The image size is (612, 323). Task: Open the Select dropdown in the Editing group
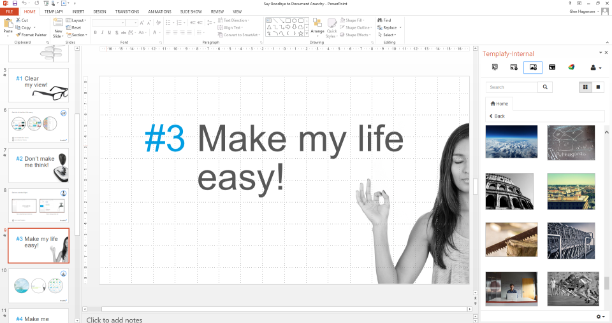tap(387, 34)
